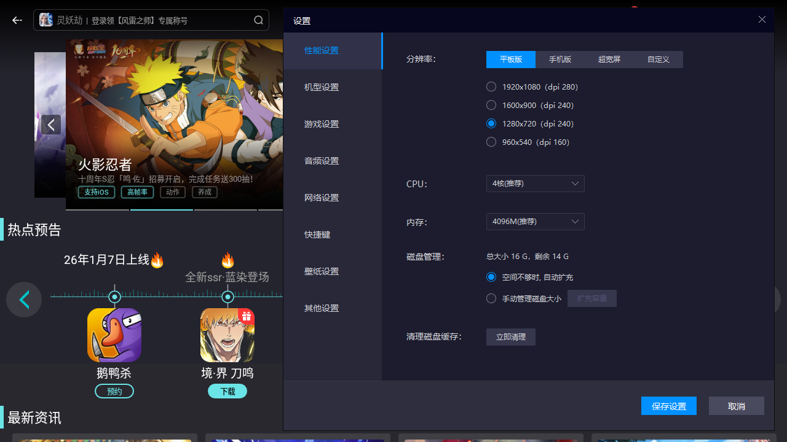Click the 最新资讯 section heading
The image size is (787, 442).
coord(34,418)
